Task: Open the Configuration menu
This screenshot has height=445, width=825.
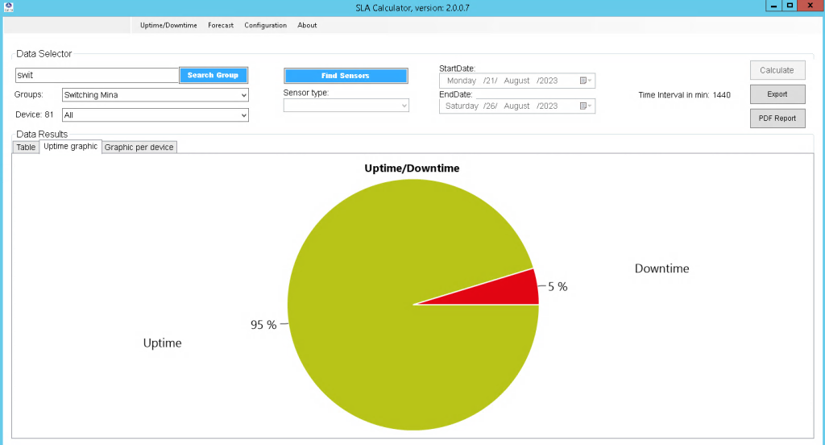Action: tap(265, 25)
